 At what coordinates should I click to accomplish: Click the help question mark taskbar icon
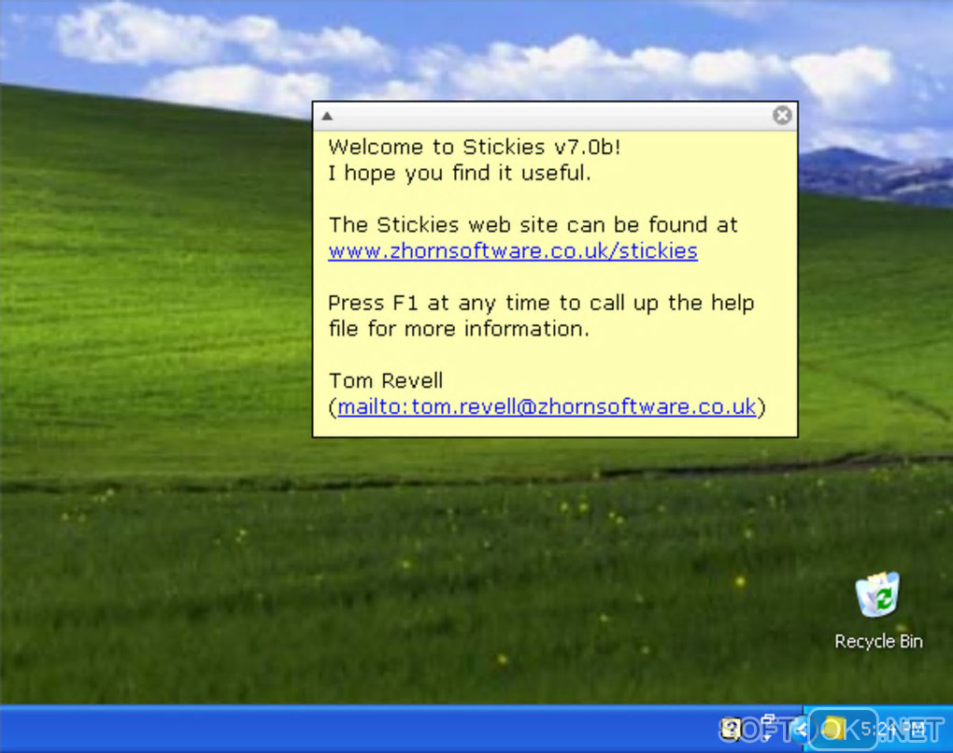[x=732, y=729]
